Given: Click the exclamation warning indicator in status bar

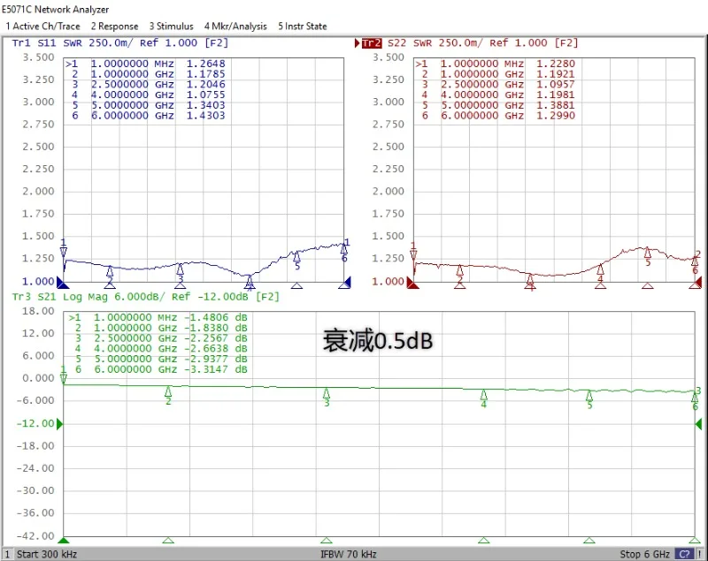Looking at the screenshot, I should point(700,554).
